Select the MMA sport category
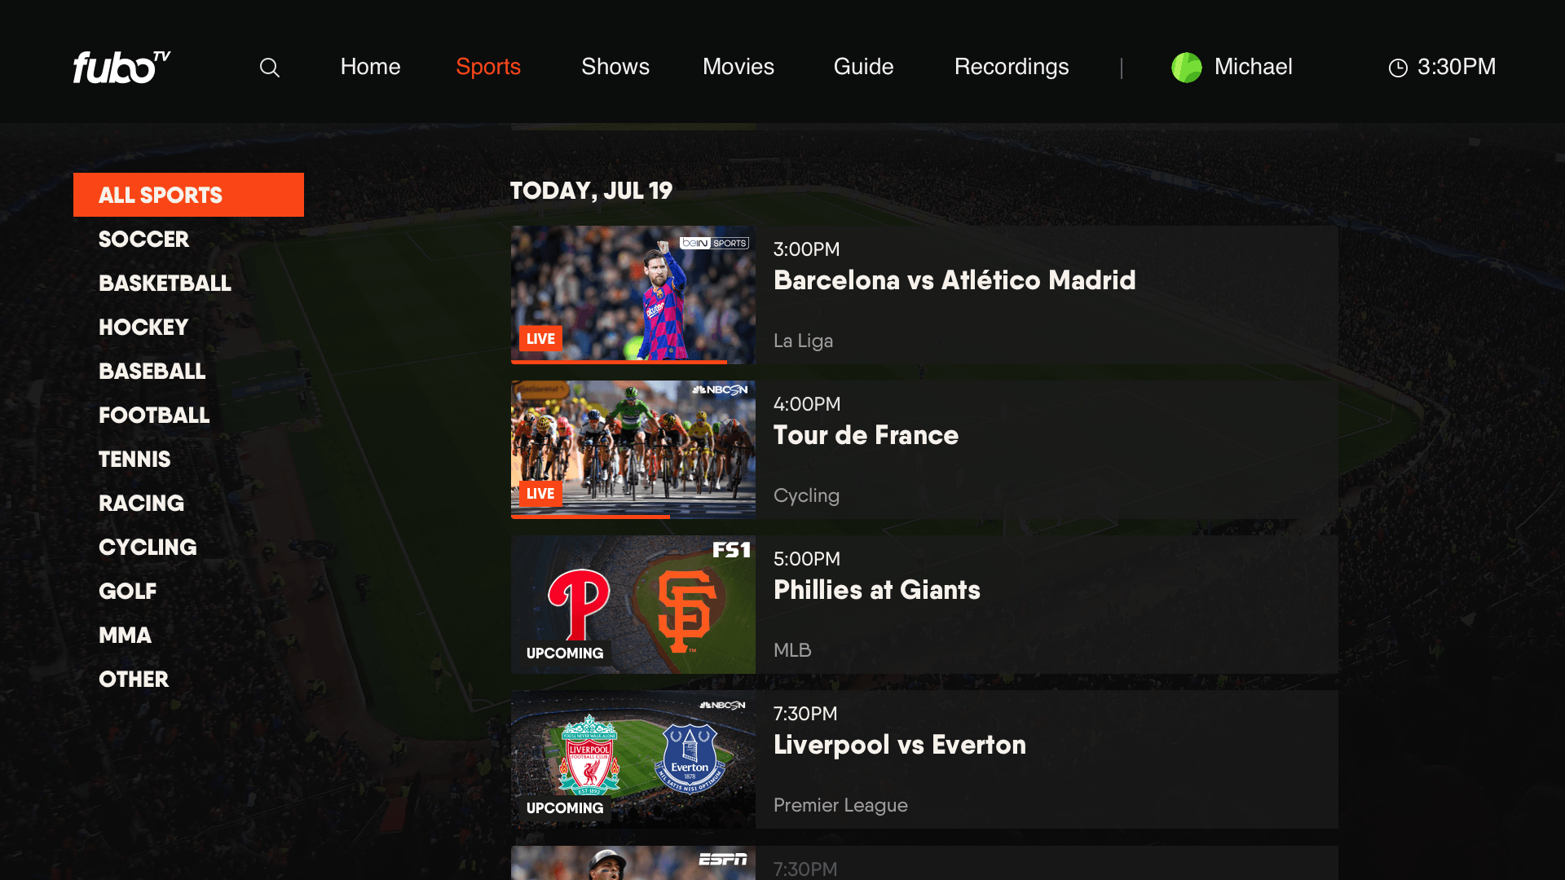This screenshot has width=1565, height=880. tap(126, 635)
